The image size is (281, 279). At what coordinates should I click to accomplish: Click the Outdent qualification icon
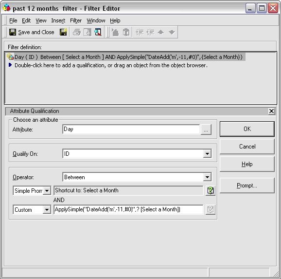(150, 33)
